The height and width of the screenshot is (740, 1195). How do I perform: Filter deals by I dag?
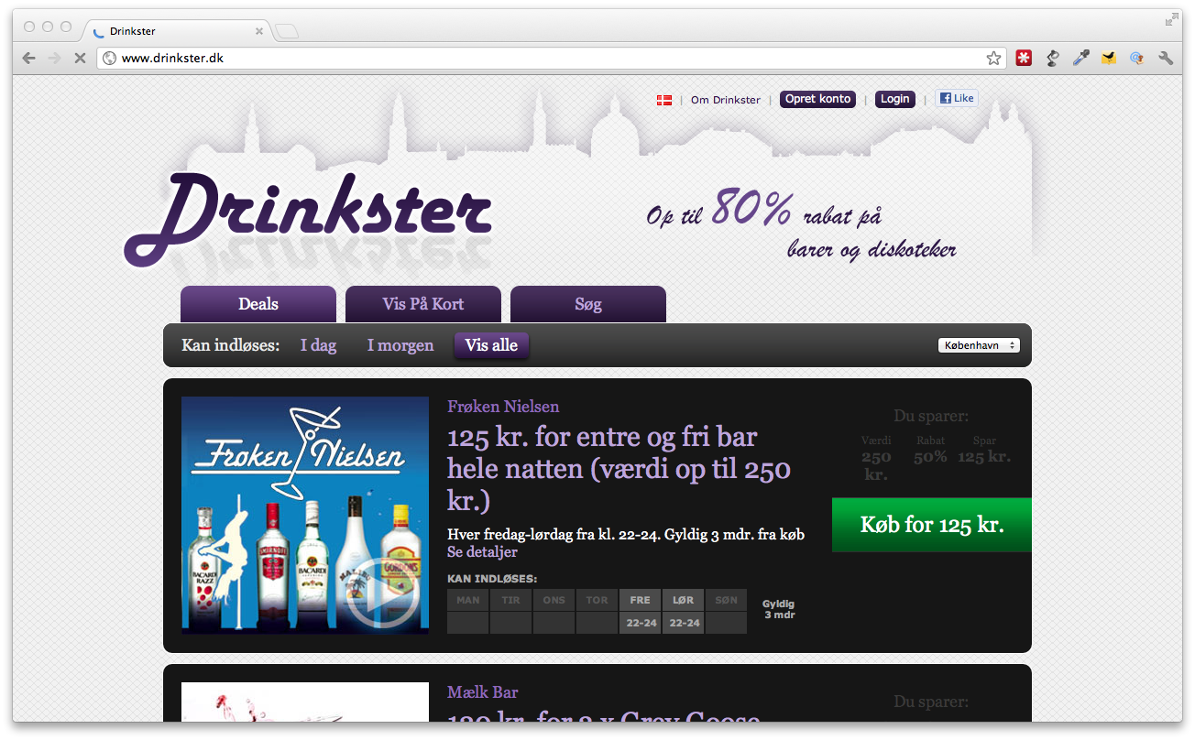(318, 345)
